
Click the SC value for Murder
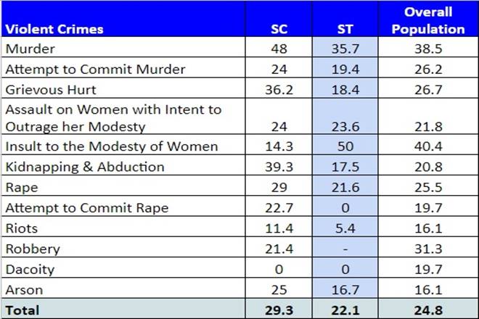point(279,49)
